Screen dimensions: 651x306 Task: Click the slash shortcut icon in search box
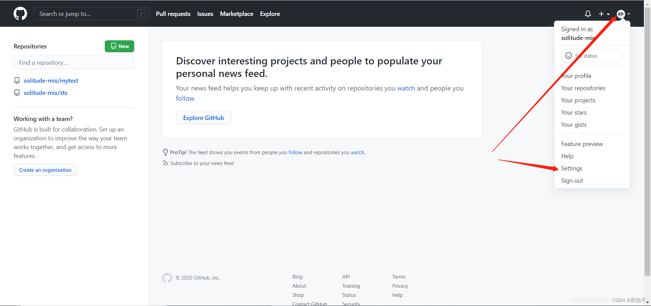pos(141,14)
